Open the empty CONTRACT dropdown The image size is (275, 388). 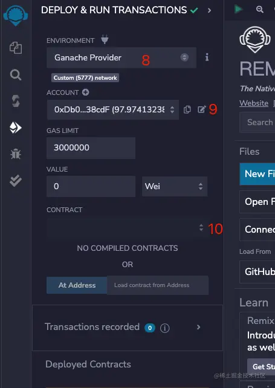pyautogui.click(x=126, y=228)
